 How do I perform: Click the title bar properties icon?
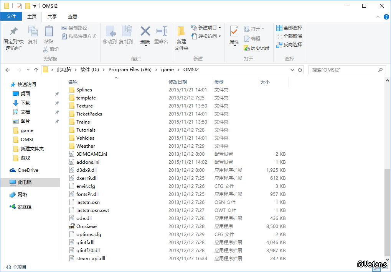pyautogui.click(x=19, y=6)
